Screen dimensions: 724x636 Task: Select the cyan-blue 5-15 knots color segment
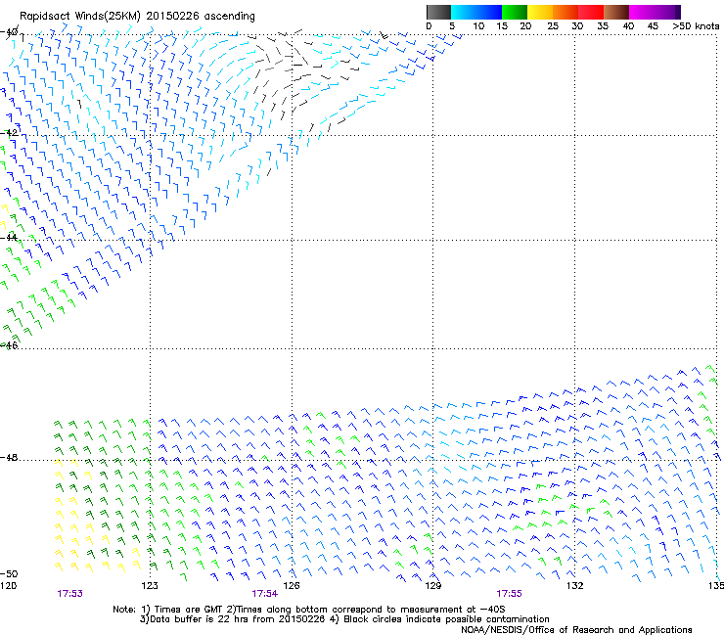pos(476,12)
